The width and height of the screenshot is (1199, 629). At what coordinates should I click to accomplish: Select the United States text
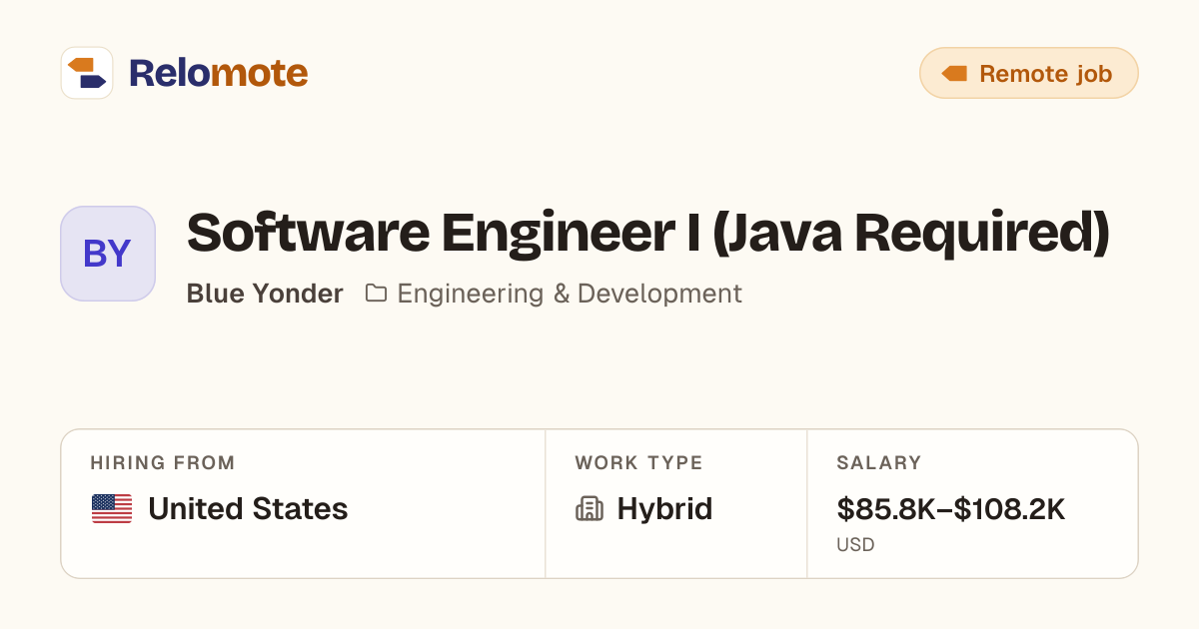(248, 509)
